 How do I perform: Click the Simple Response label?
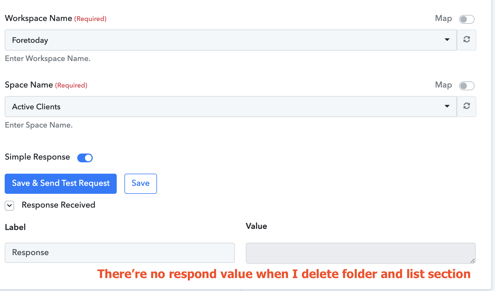tap(38, 157)
